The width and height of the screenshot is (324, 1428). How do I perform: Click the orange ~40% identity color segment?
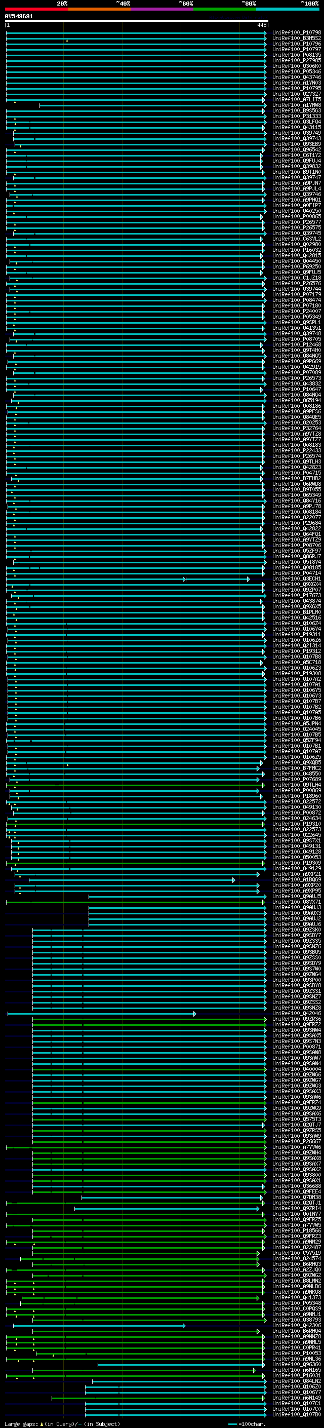point(99,9)
